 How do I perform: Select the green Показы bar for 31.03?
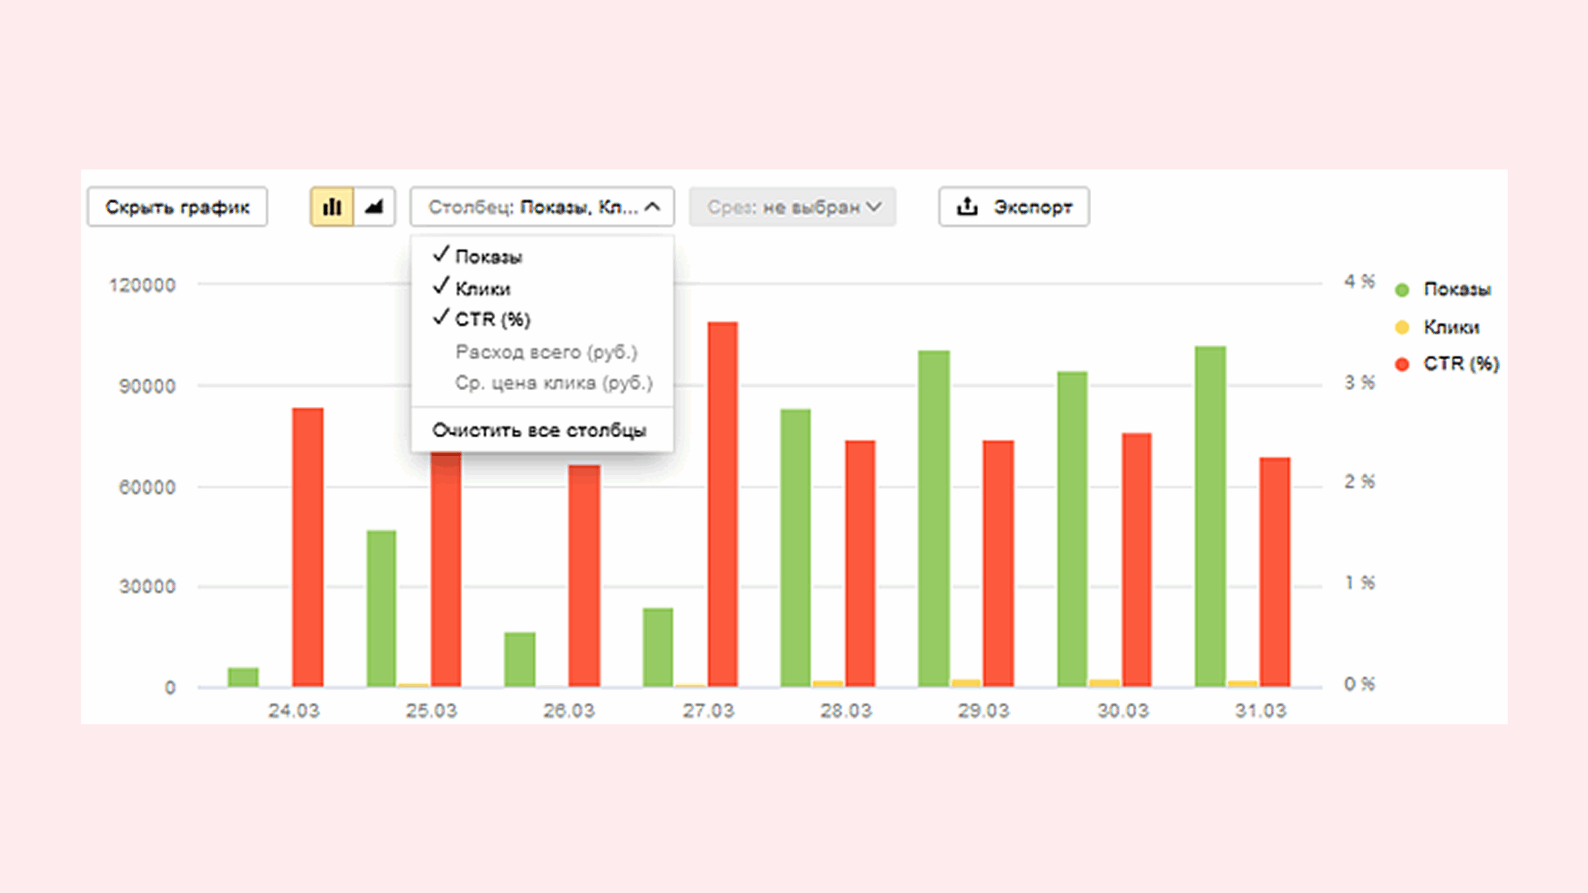pyautogui.click(x=1210, y=516)
